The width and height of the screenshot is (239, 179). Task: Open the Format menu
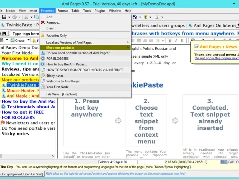tap(62, 11)
